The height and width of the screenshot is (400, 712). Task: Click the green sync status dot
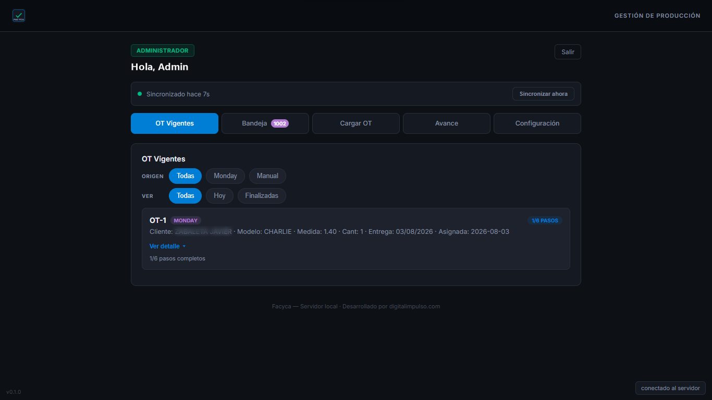click(139, 94)
